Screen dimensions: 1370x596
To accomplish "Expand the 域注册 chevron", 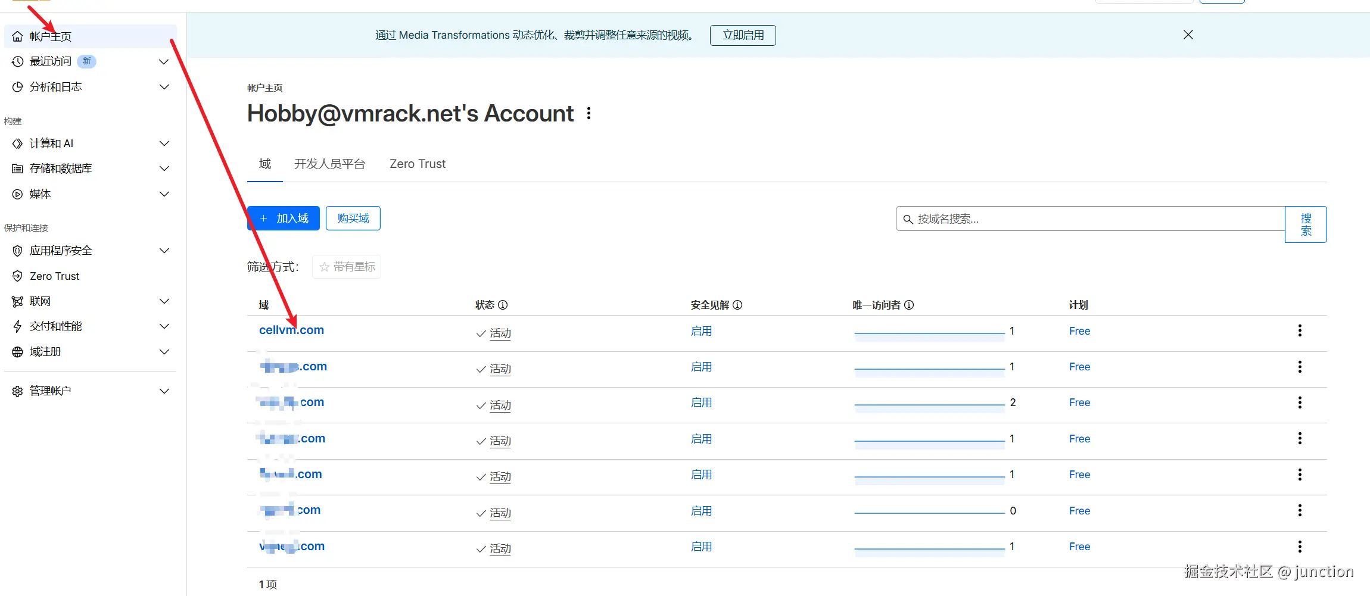I will pos(164,352).
